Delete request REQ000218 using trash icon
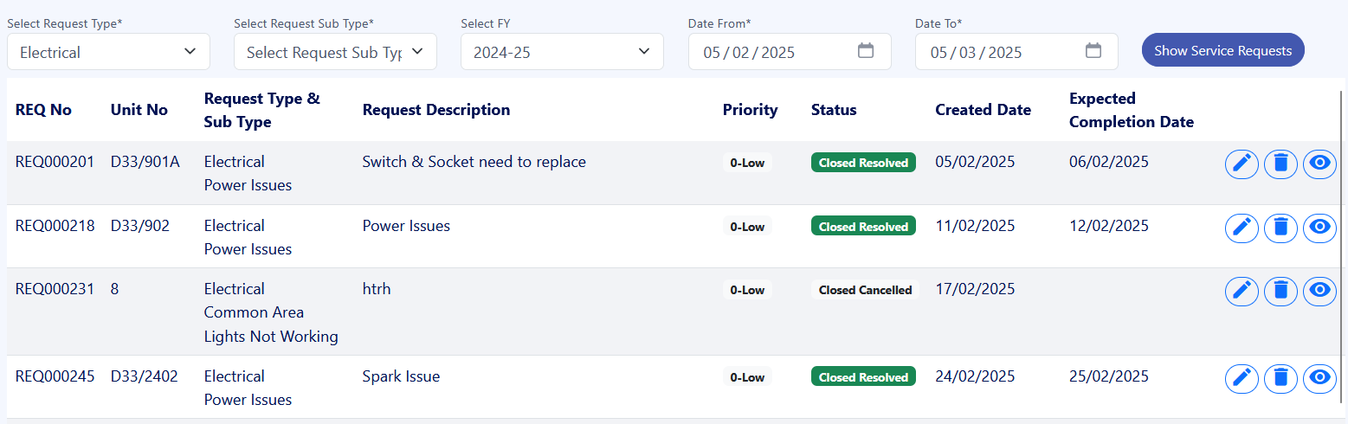Screen dimensions: 1348x424 [1280, 228]
